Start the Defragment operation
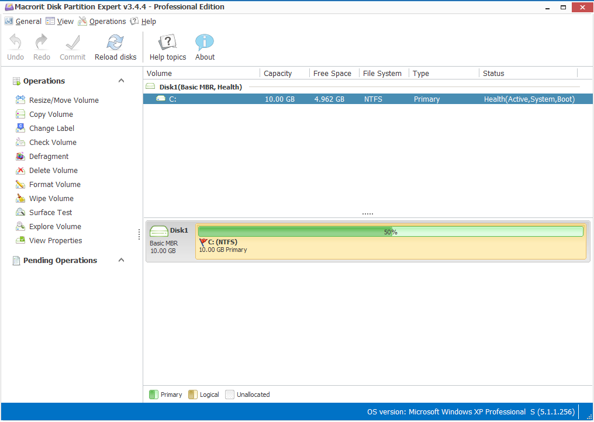 tap(49, 156)
